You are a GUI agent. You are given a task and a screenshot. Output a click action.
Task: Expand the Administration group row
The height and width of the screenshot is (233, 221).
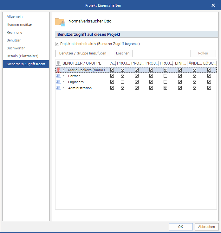pyautogui.click(x=63, y=88)
